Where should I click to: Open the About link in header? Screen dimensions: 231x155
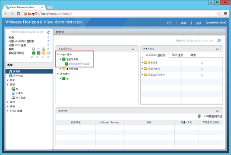pos(169,23)
